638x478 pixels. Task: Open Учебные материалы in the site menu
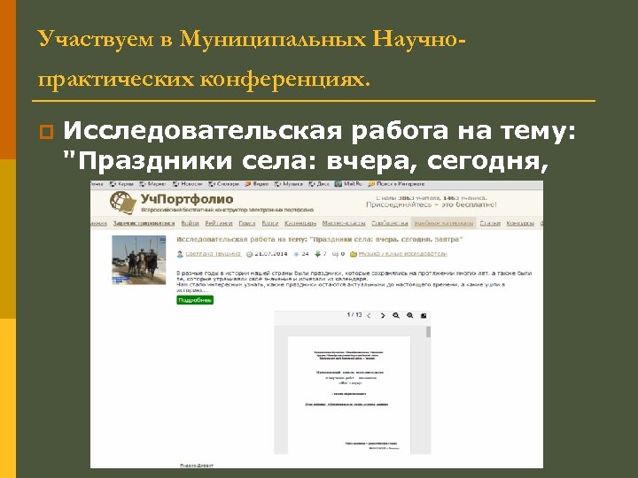pyautogui.click(x=444, y=223)
